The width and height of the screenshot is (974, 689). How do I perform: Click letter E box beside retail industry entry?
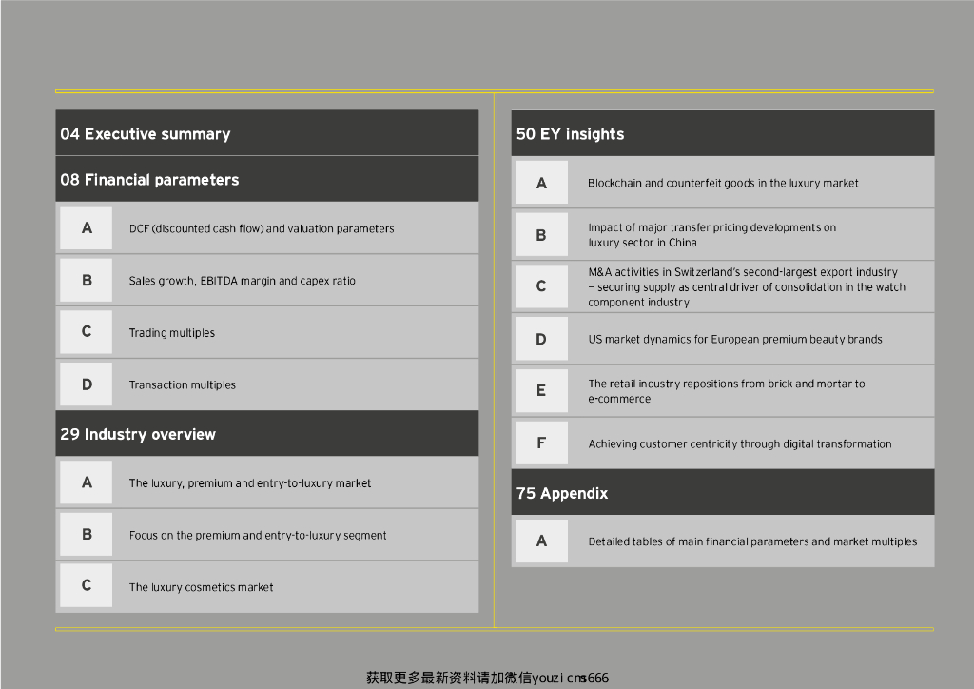point(541,390)
